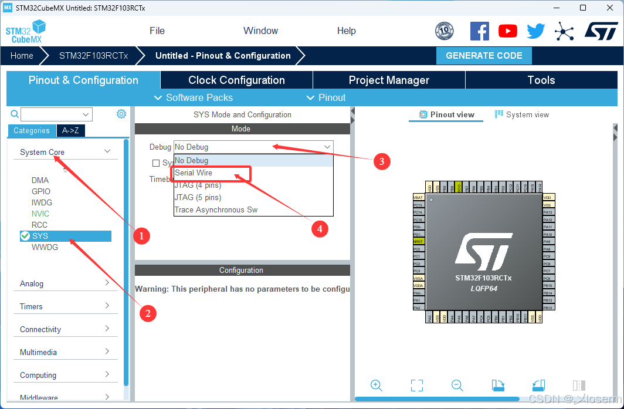Click GENERATE CODE button

tap(484, 56)
